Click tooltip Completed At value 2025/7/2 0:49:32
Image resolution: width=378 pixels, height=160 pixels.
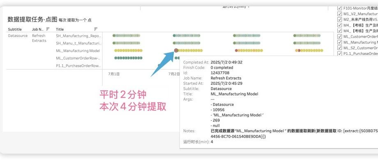(x=226, y=62)
